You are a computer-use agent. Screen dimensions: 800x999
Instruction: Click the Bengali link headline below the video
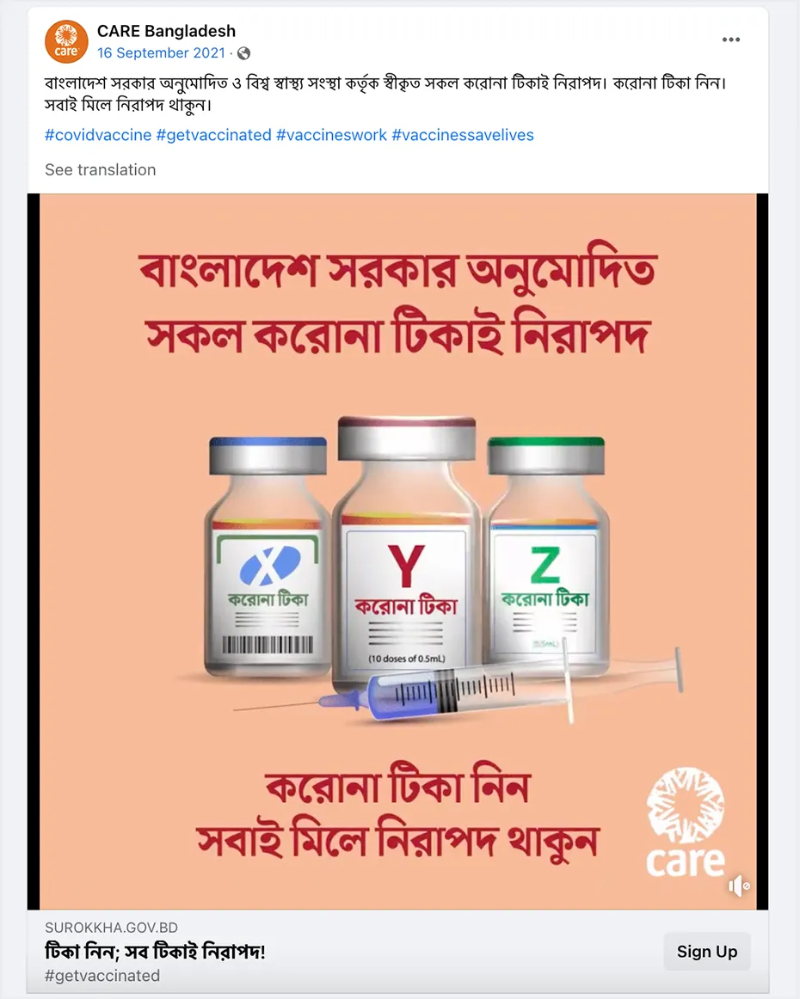click(x=155, y=951)
